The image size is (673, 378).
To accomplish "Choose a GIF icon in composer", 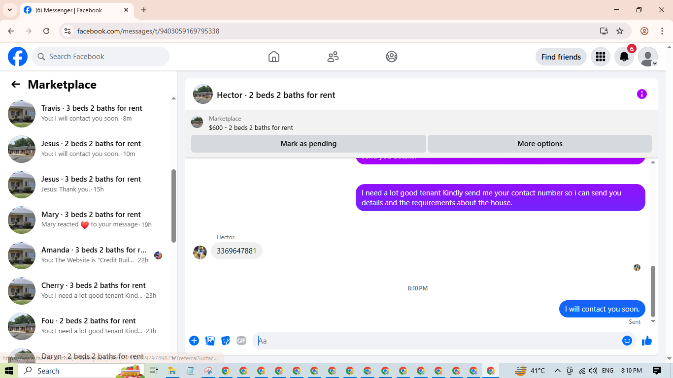I will coord(241,341).
